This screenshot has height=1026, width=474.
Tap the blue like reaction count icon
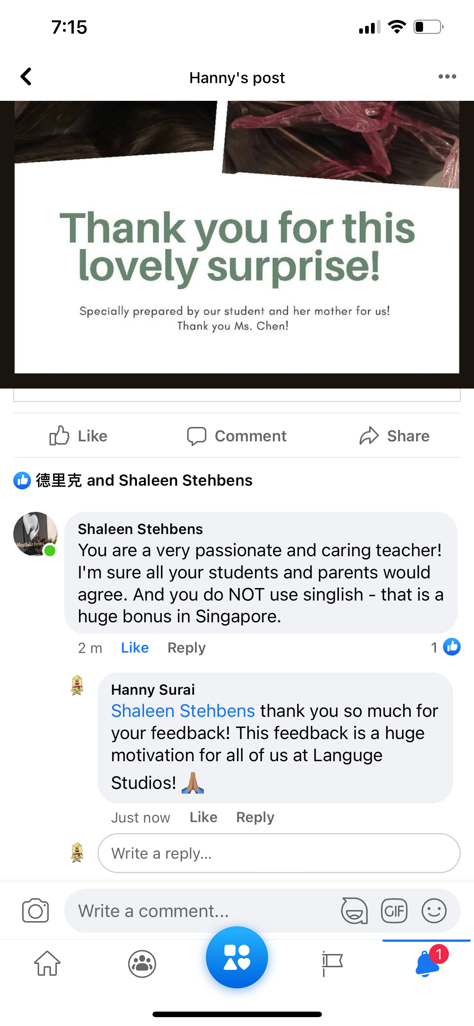[451, 647]
